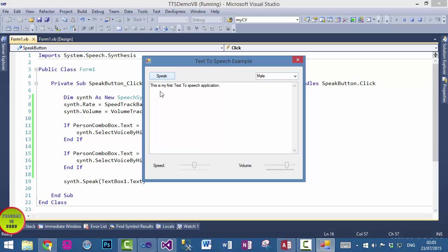Screen dimensions: 448x252
Task: Click the Stop Debugging square icon
Action: tap(412, 20)
